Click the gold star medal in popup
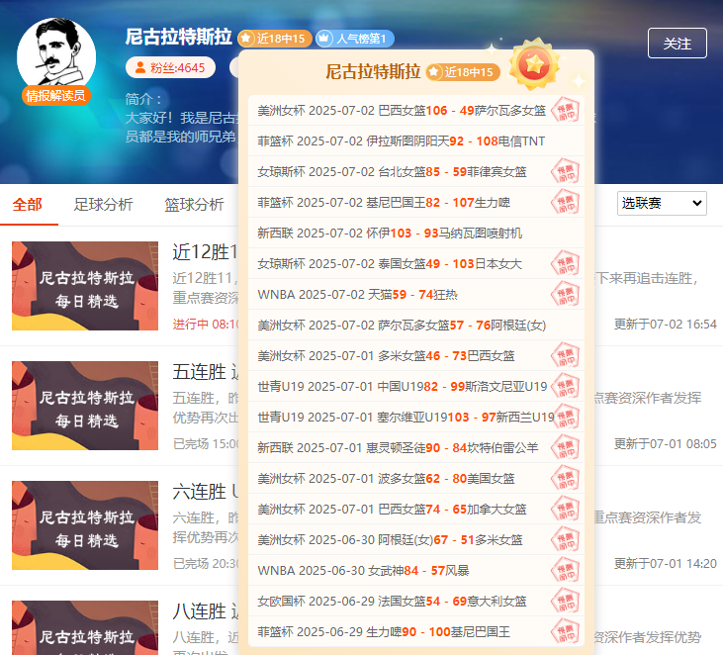This screenshot has width=723, height=655. (x=534, y=64)
